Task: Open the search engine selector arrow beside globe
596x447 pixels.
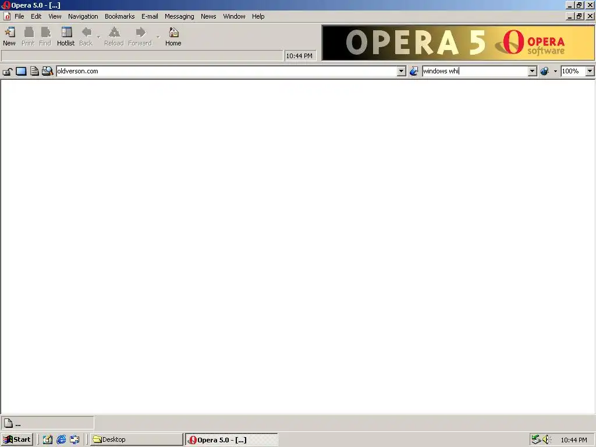Action: 555,71
